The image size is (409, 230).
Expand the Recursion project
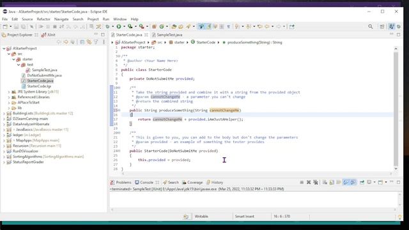coord(4,146)
